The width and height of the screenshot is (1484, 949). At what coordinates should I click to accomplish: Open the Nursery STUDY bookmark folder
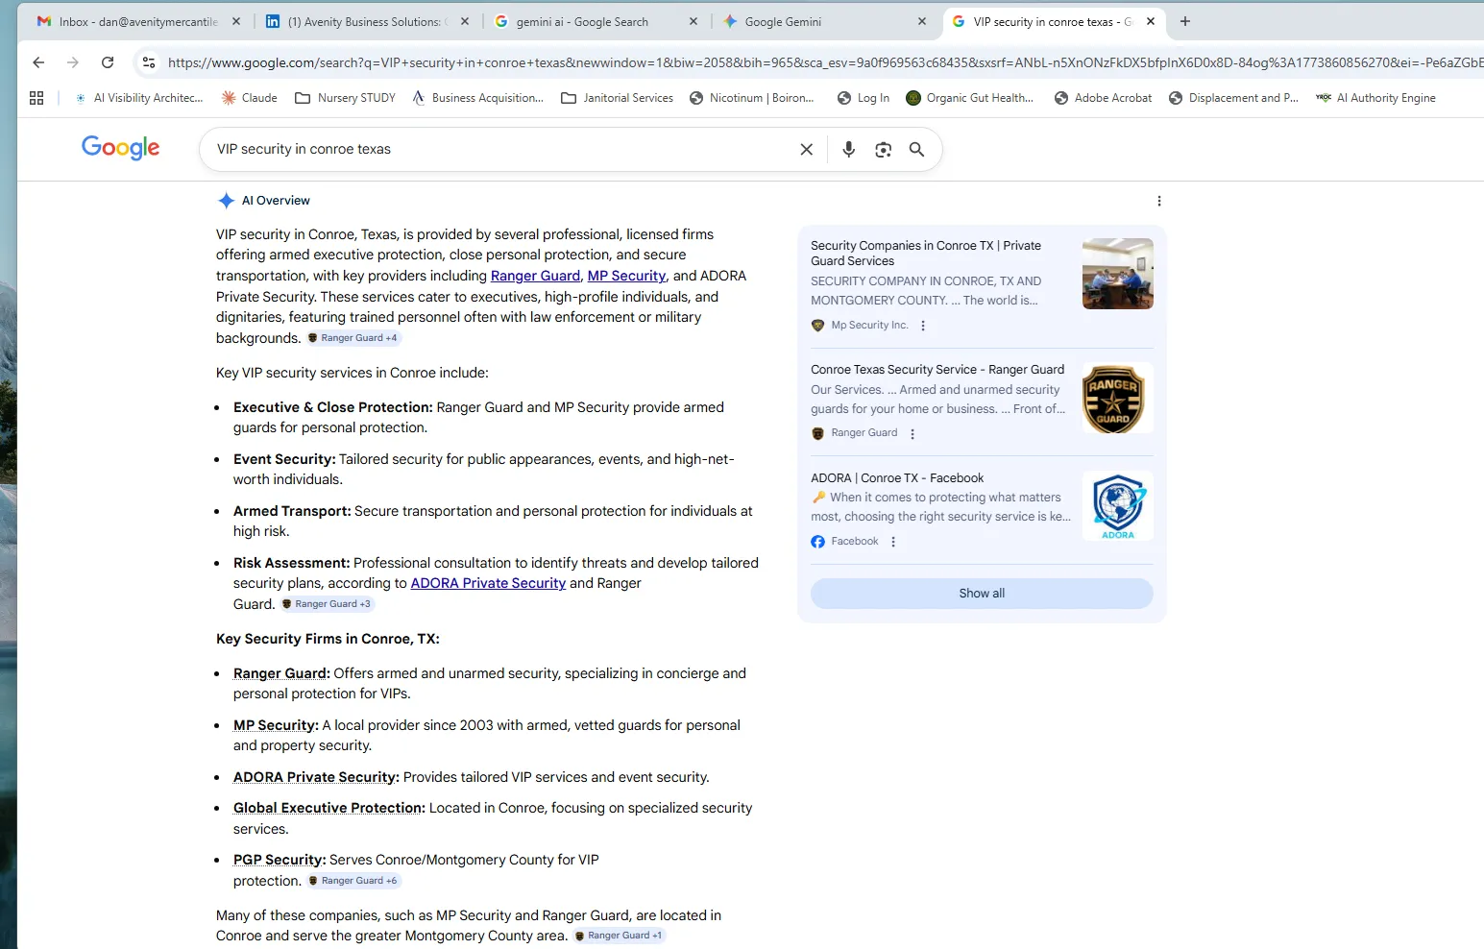point(346,98)
